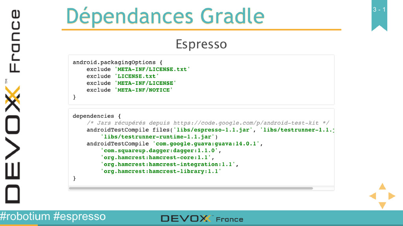403x226 pixels.
Task: Click the slide number bookmark 3 - 1
Action: tap(379, 15)
